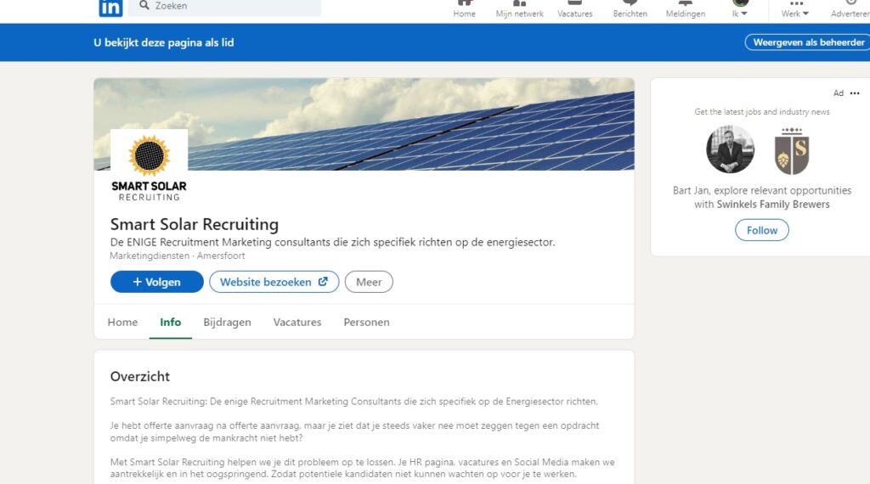Open the ad options three-dots menu
This screenshot has height=484, width=870.
click(855, 93)
